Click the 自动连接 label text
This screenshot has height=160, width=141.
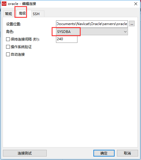18,54
